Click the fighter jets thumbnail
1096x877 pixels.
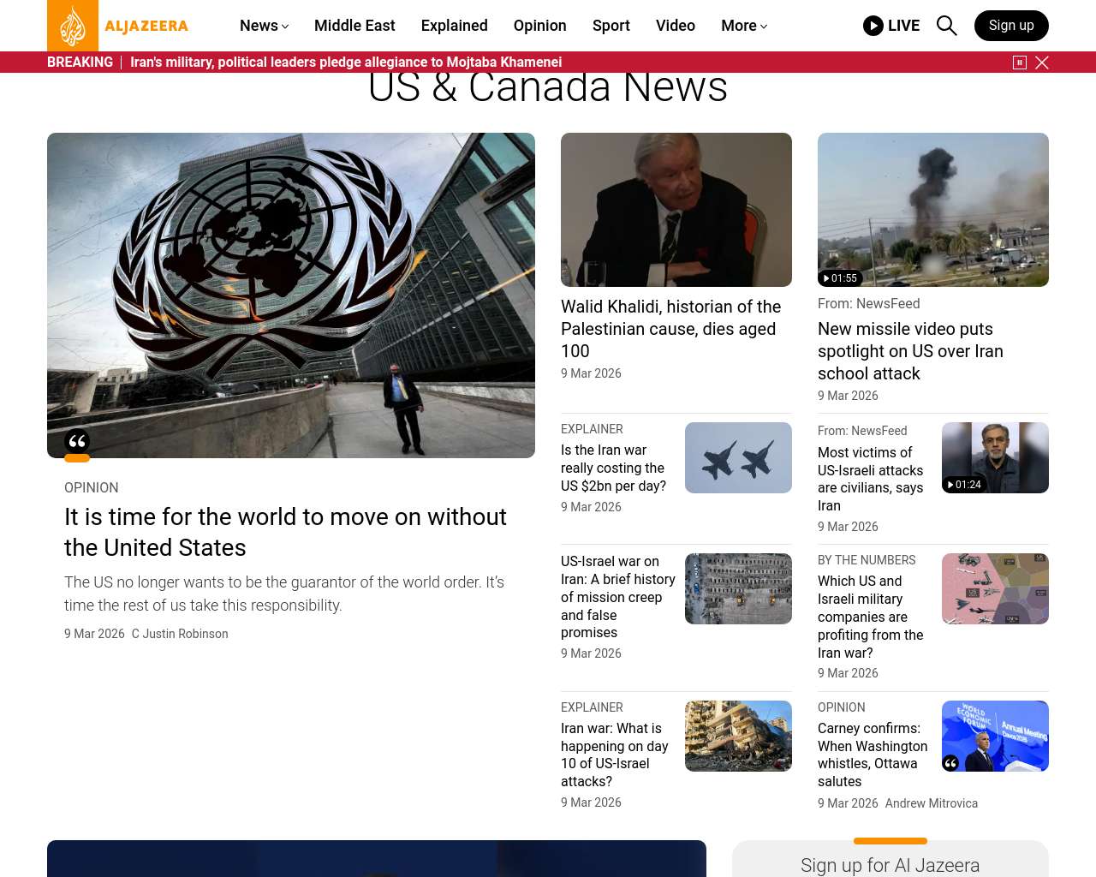(738, 458)
